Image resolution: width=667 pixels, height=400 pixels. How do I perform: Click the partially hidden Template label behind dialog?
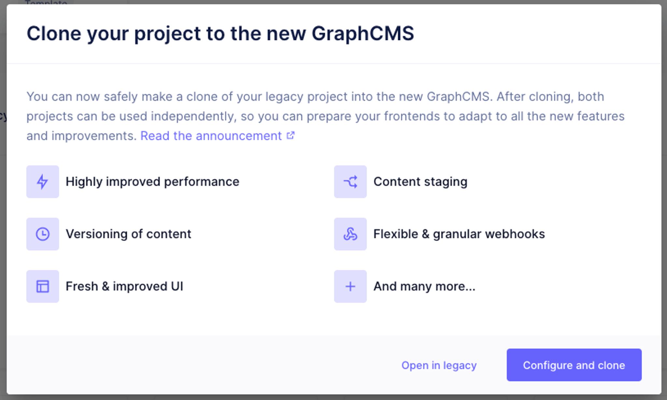[x=46, y=2]
